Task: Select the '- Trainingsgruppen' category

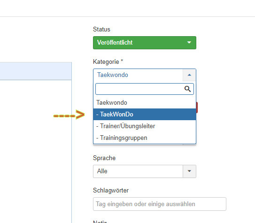Action: [145, 138]
